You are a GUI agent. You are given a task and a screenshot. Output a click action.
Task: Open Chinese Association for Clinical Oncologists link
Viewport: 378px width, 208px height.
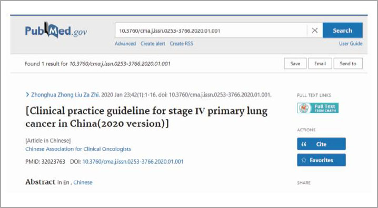point(78,149)
